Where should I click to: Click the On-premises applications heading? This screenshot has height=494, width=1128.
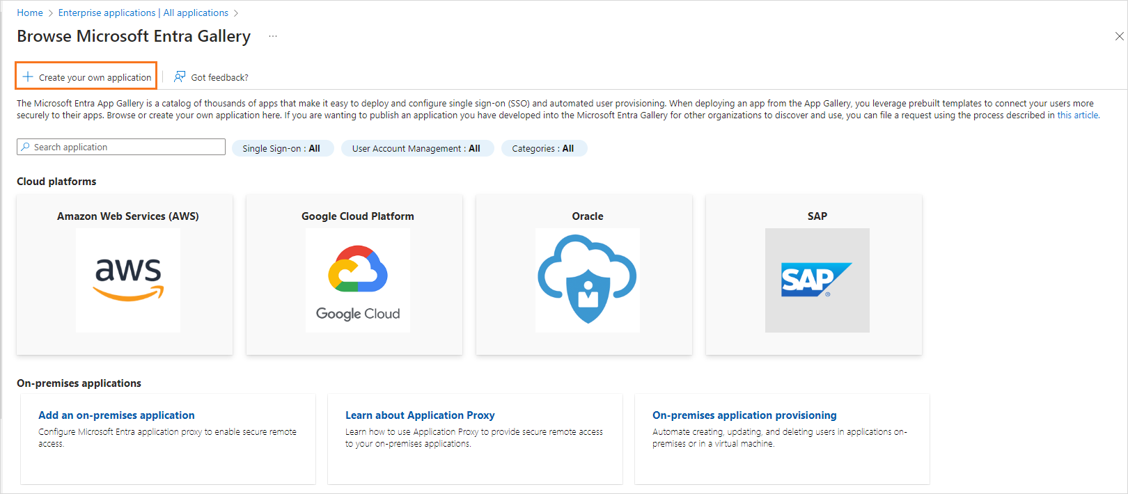coord(79,383)
